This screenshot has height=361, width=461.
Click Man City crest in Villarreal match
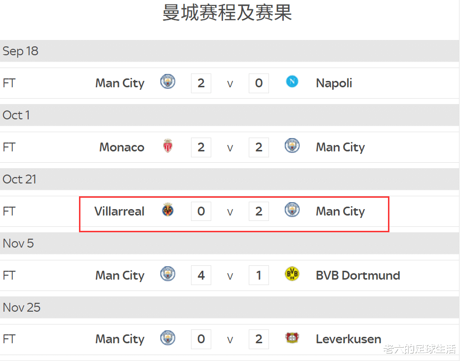pyautogui.click(x=292, y=210)
